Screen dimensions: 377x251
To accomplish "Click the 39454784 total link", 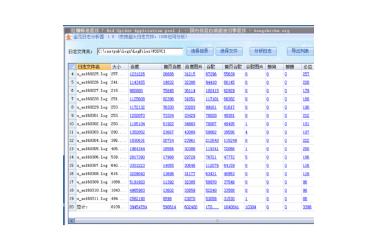I will pyautogui.click(x=139, y=206).
